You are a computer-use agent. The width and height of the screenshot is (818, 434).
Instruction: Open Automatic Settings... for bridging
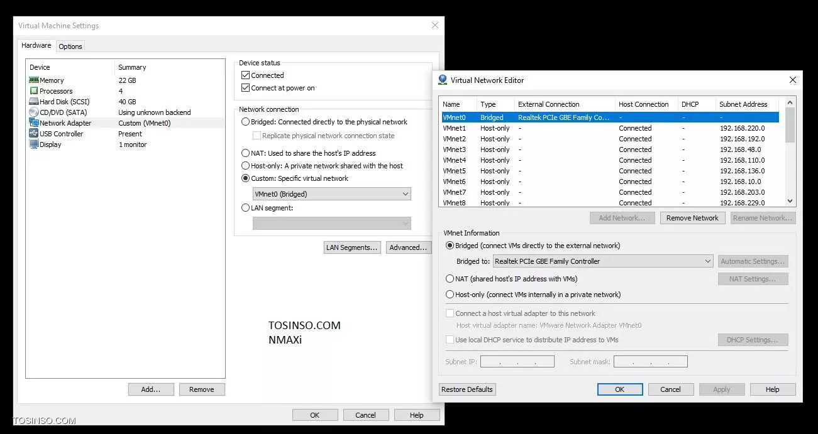pos(753,261)
